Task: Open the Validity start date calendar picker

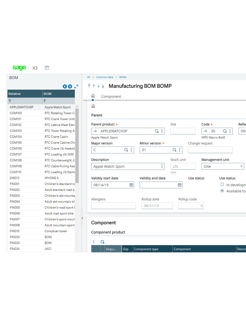Action: [131, 185]
